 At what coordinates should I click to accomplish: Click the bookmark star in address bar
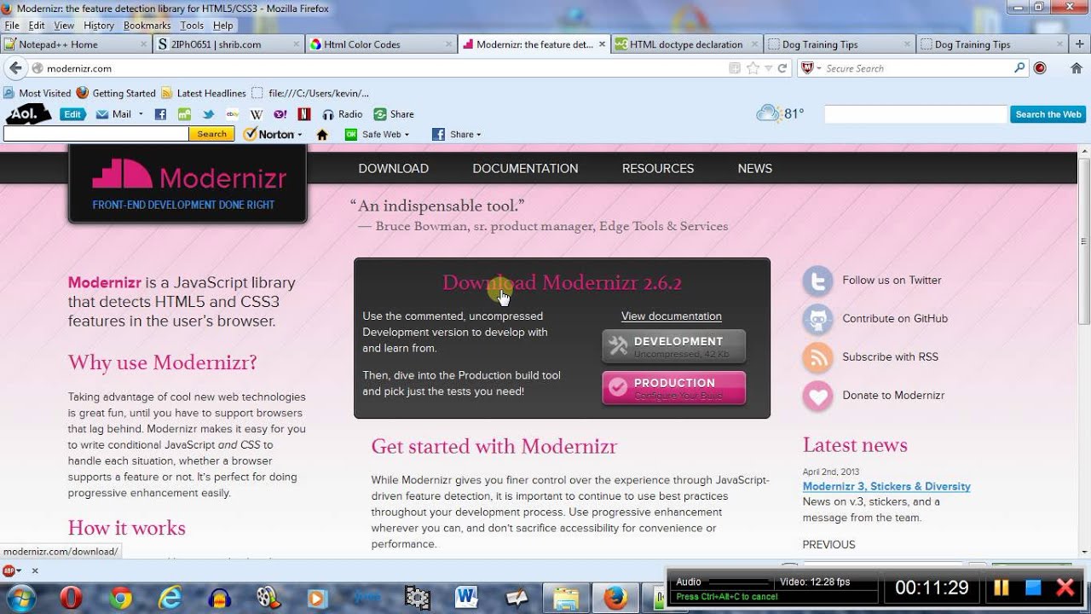coord(753,68)
